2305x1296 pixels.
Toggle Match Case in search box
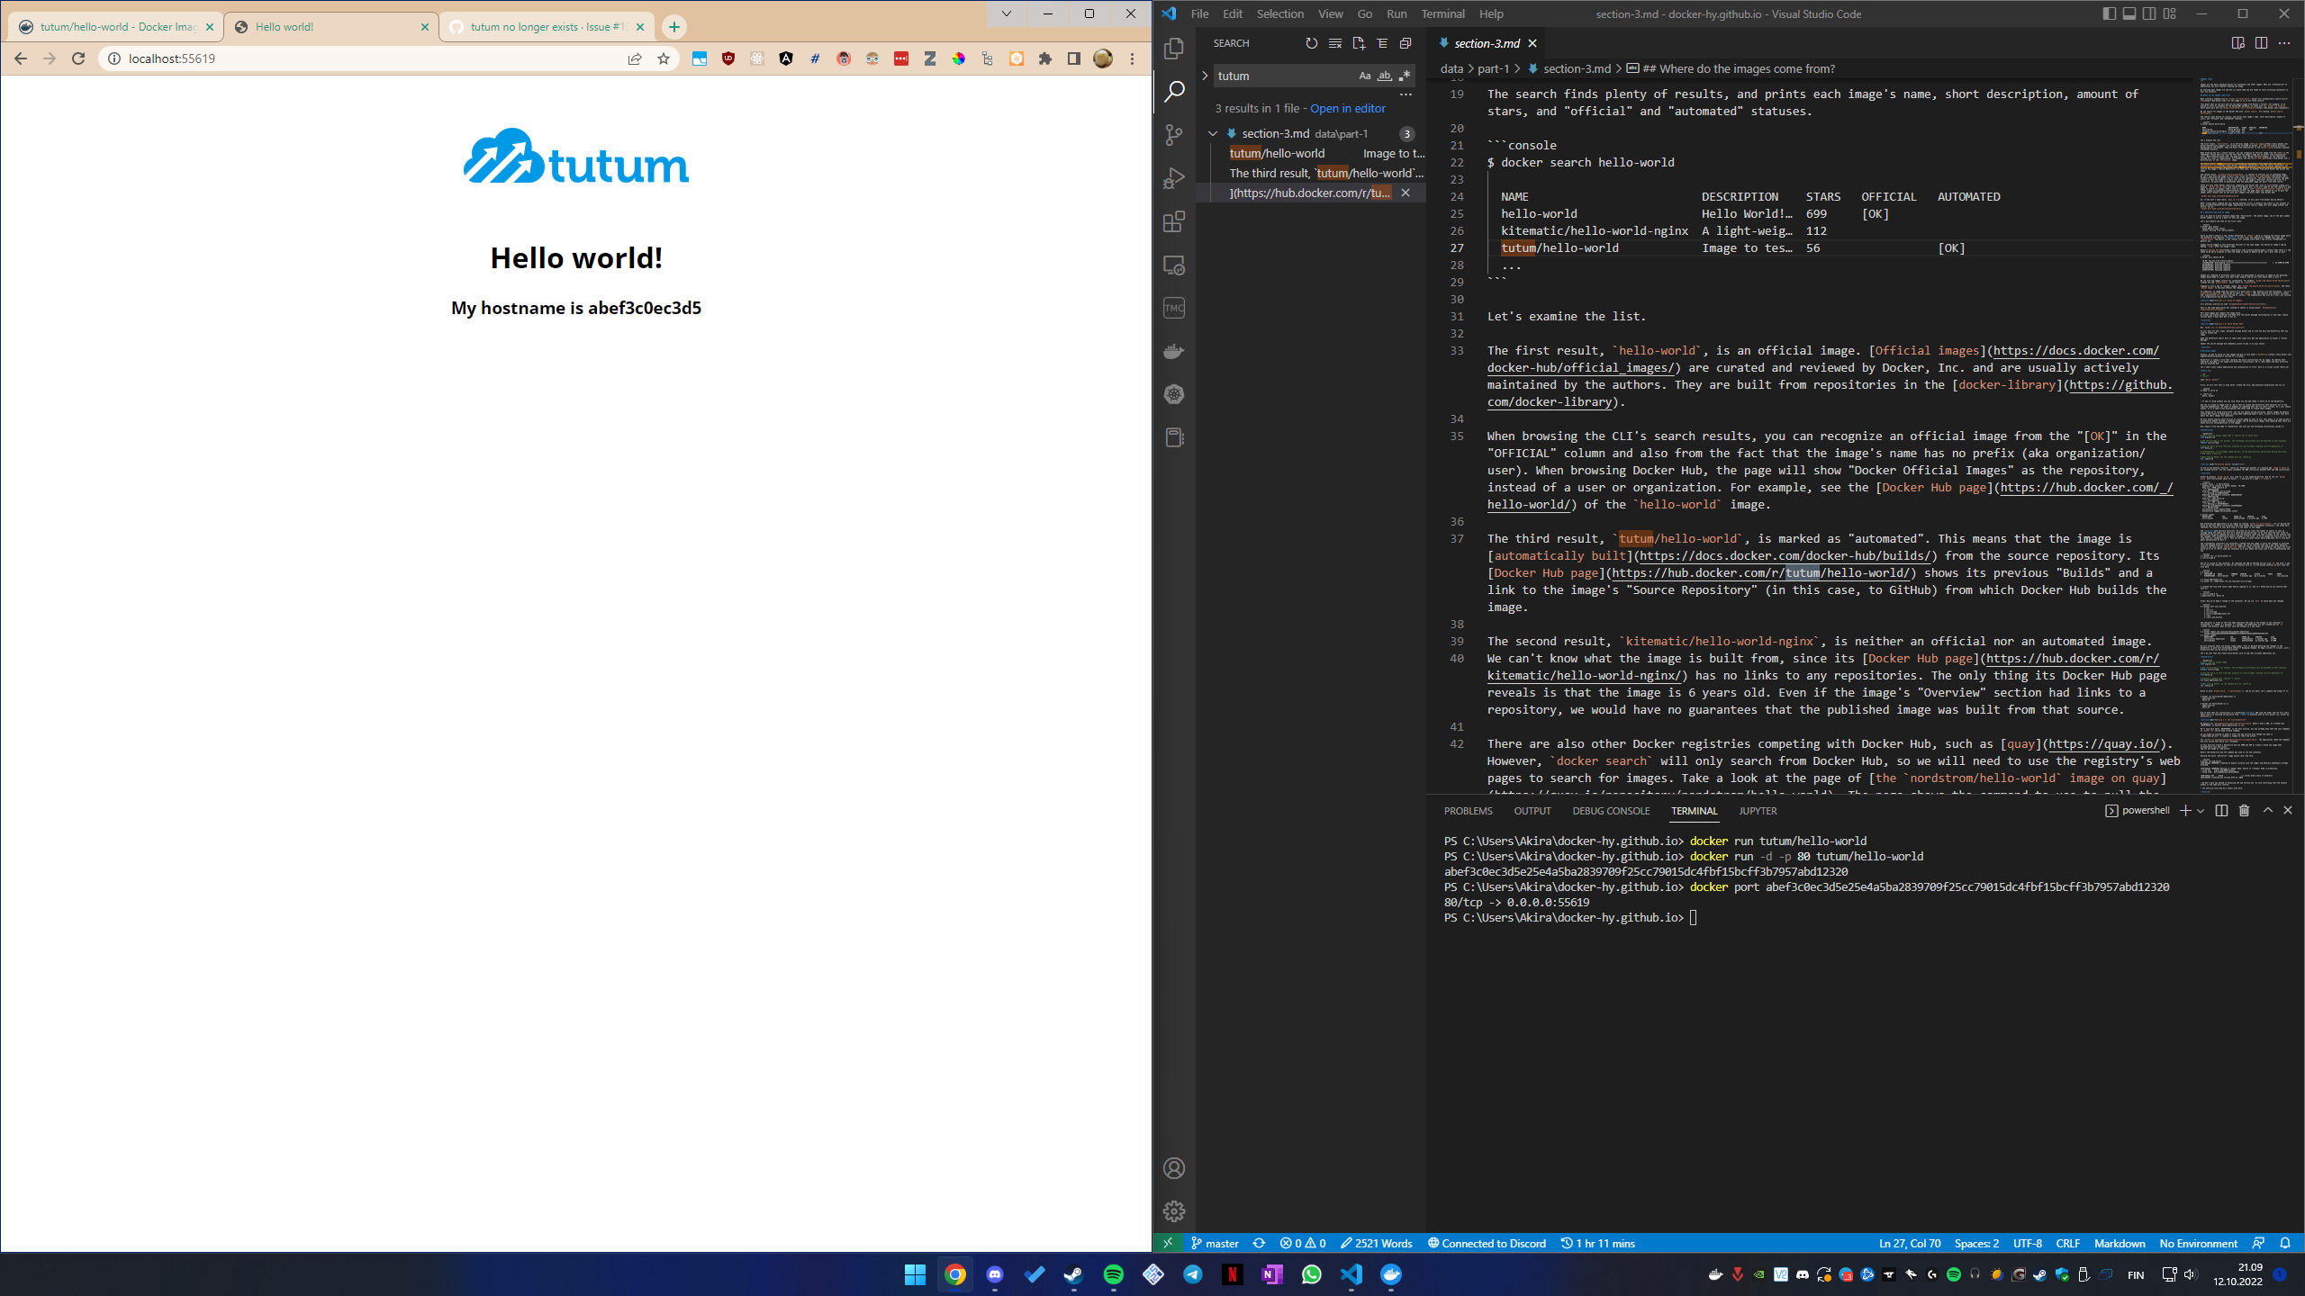coord(1365,76)
